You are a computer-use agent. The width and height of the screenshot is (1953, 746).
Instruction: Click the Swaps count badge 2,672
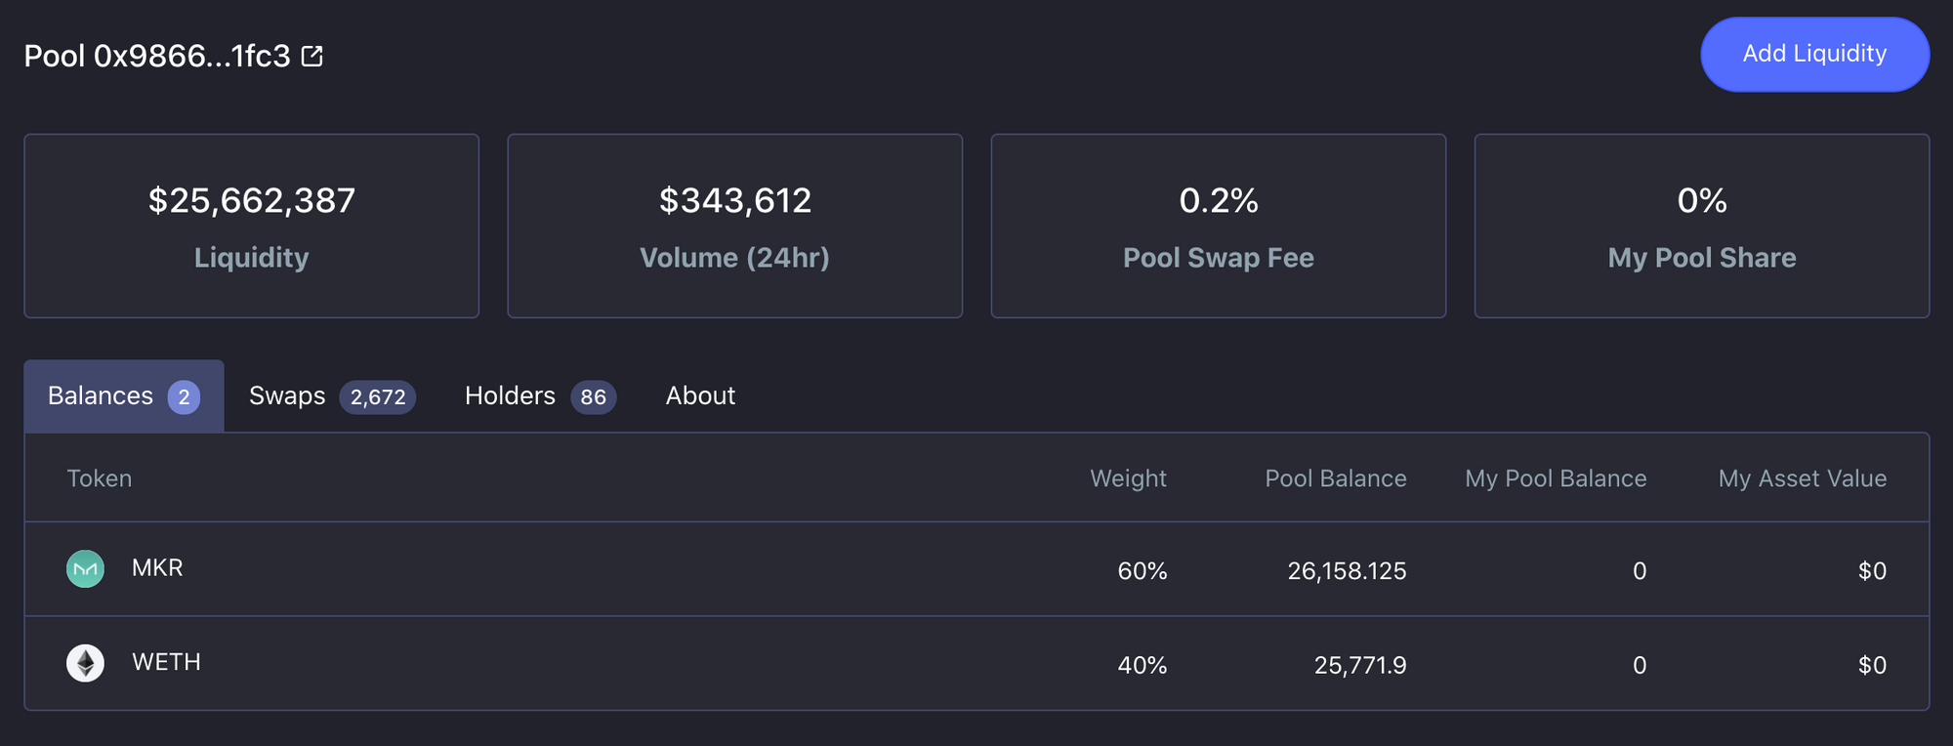click(378, 397)
